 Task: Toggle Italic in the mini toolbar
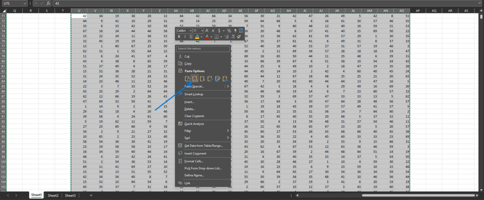[185, 37]
